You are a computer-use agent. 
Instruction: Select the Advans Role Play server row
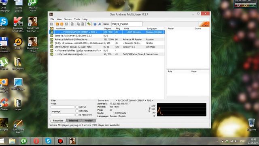[107, 50]
